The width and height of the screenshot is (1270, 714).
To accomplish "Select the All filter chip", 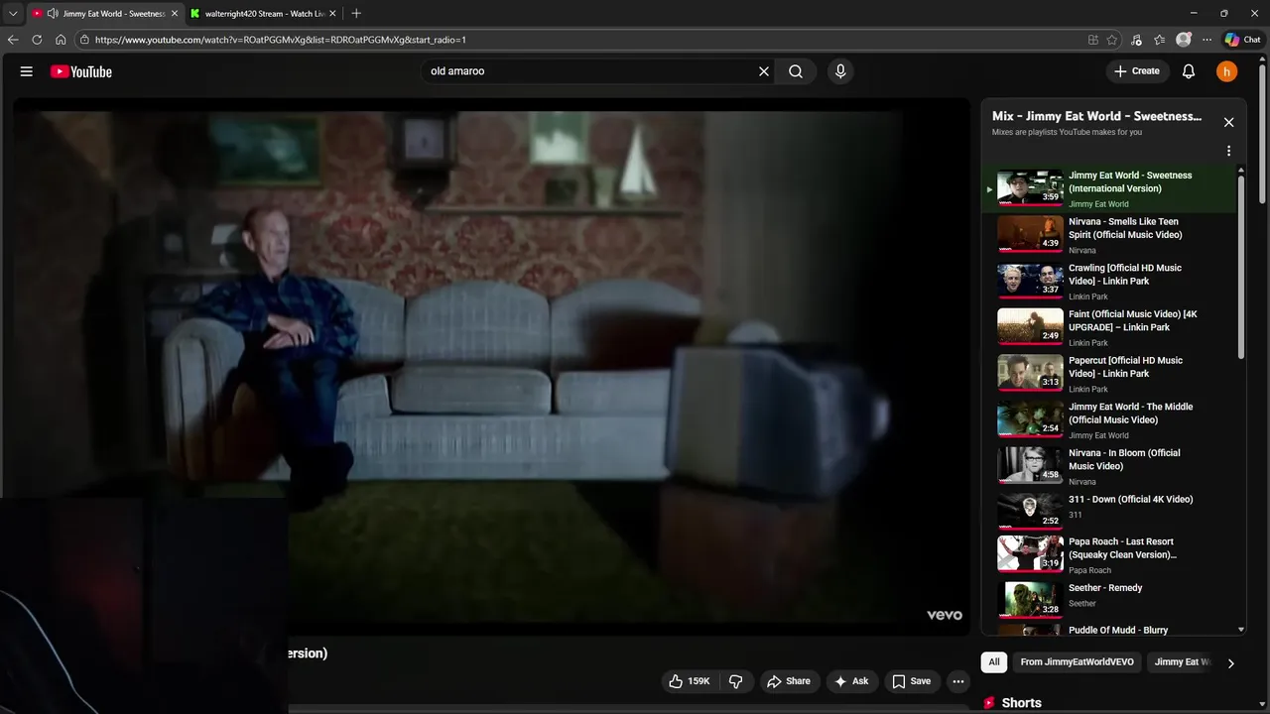I will point(993,662).
